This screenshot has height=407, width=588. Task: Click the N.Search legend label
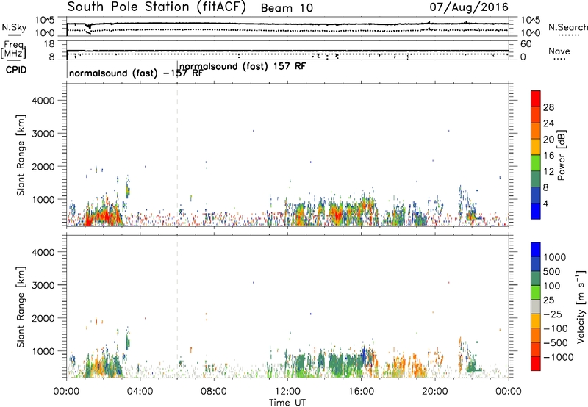(568, 27)
